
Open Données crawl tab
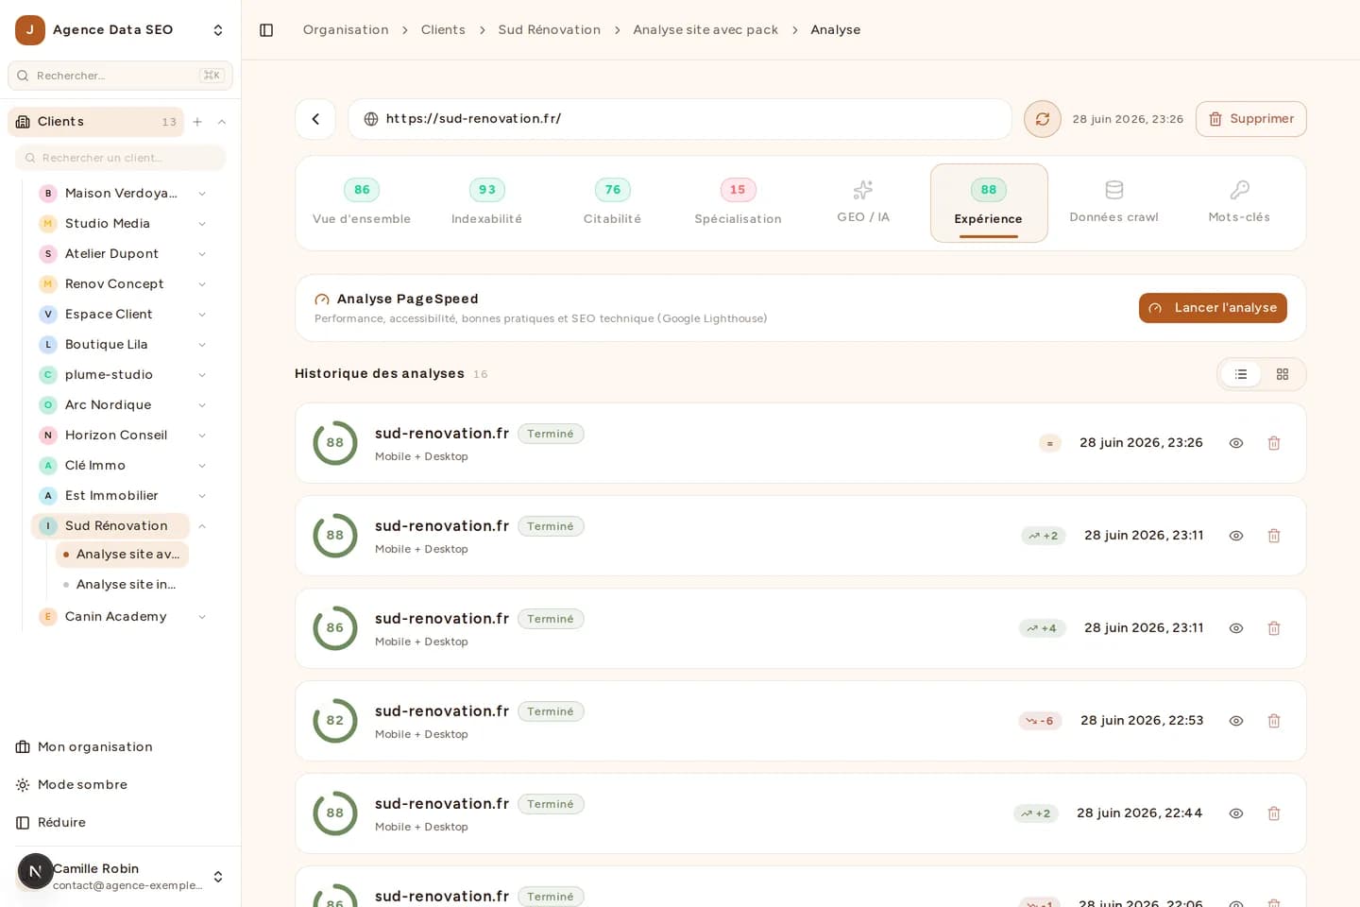click(1113, 203)
